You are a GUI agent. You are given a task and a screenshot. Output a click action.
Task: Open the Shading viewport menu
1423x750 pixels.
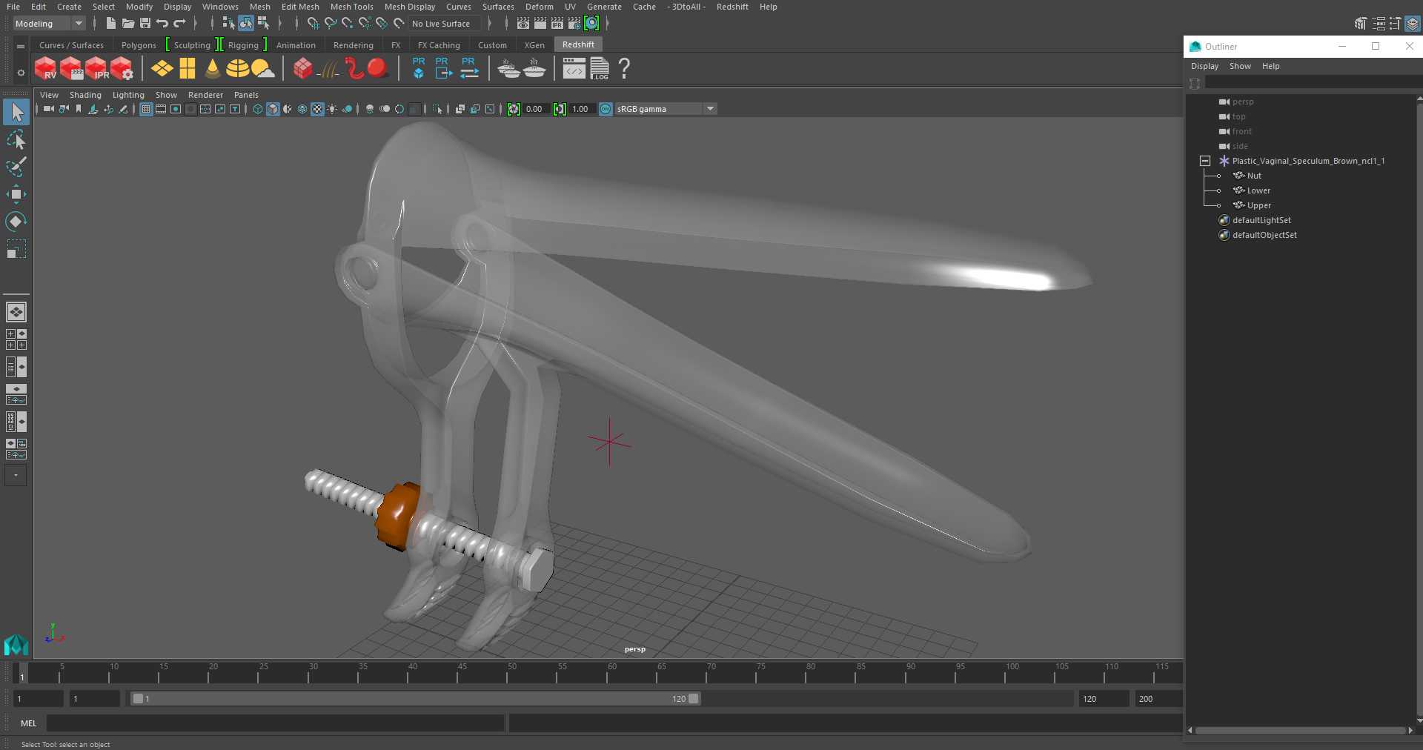click(85, 95)
